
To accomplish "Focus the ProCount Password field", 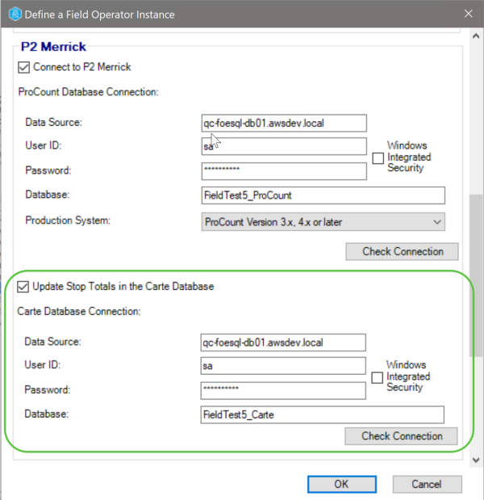I will click(283, 171).
